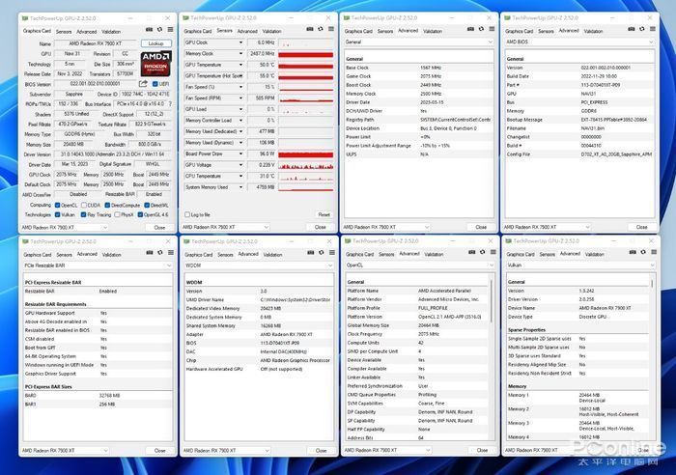Click camera icon in the Sensors window

click(310, 29)
